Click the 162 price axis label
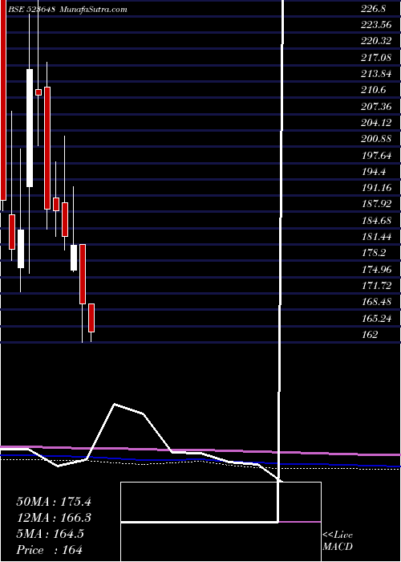Image resolution: width=401 pixels, height=562 pixels. click(x=370, y=335)
